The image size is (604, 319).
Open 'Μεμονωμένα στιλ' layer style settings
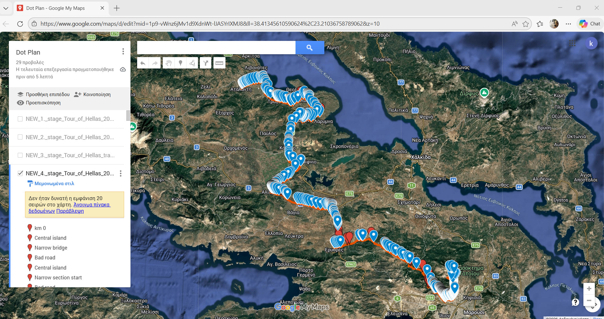coord(54,184)
